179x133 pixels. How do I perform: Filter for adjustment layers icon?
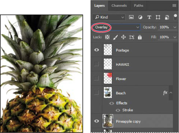coord(140,17)
